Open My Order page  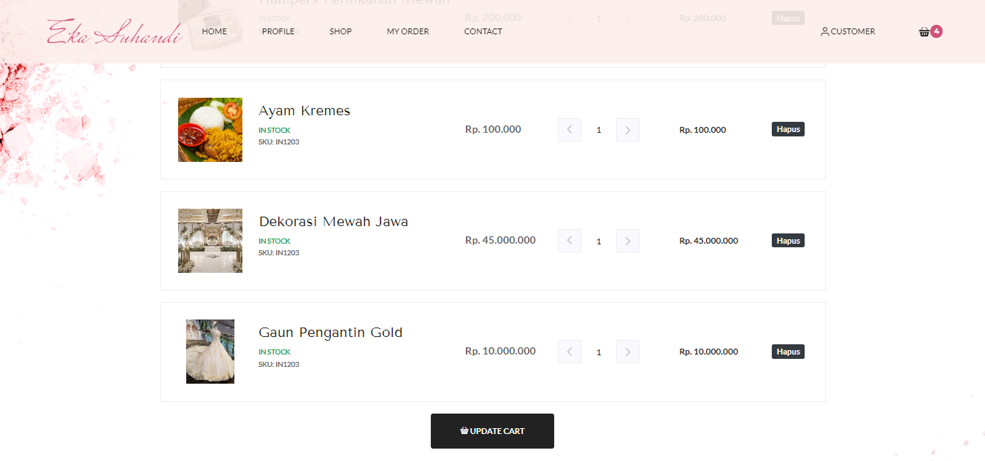(x=407, y=31)
